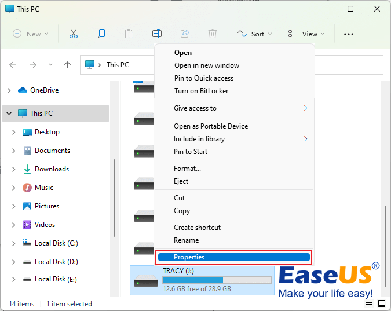This screenshot has width=391, height=311.
Task: Select Properties in context menu
Action: tap(234, 257)
